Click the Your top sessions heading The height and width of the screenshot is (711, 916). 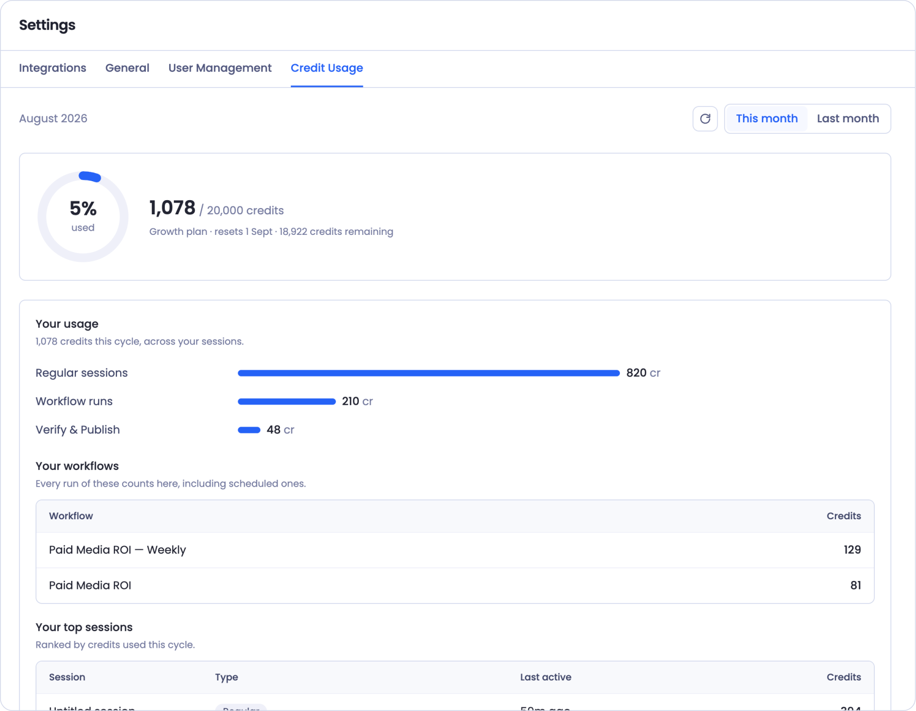coord(84,627)
